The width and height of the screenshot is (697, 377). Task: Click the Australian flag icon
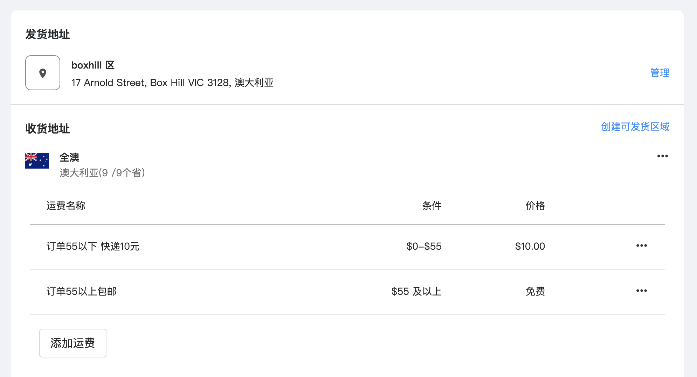point(37,161)
